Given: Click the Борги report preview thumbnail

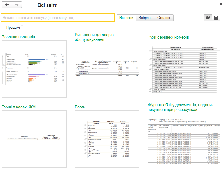Looking at the screenshot, I should (107, 139).
